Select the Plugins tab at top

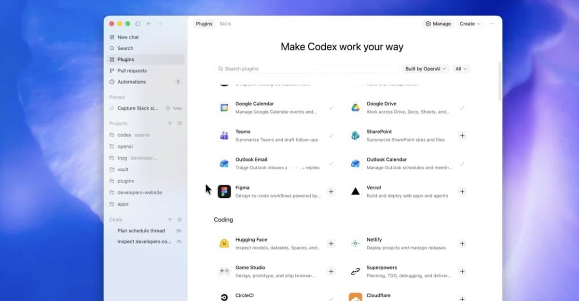pyautogui.click(x=204, y=23)
